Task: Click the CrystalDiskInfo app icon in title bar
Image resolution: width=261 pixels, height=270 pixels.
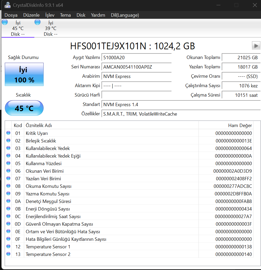Action: tap(8, 5)
